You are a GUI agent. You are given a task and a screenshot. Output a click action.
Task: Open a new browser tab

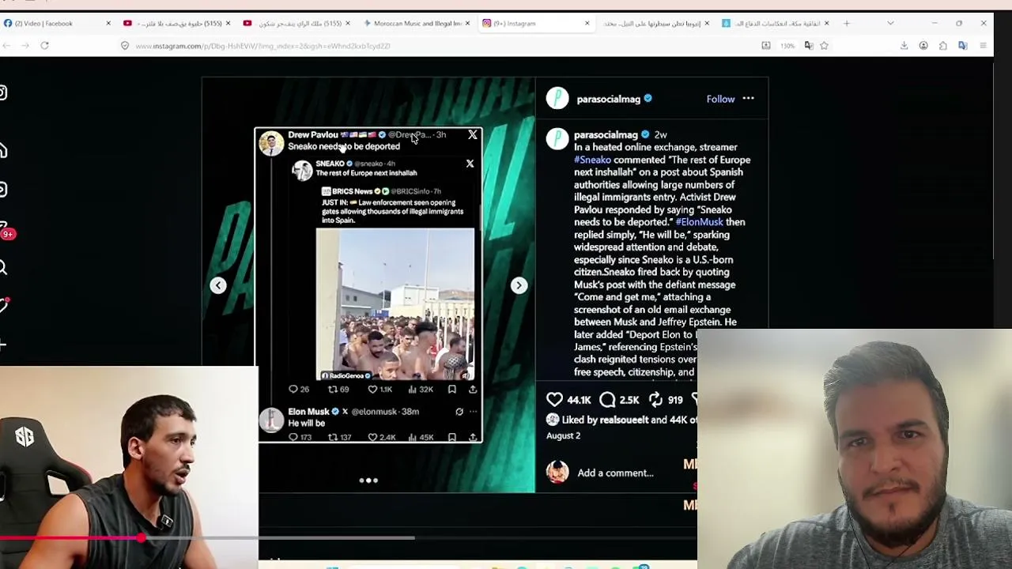(x=846, y=24)
